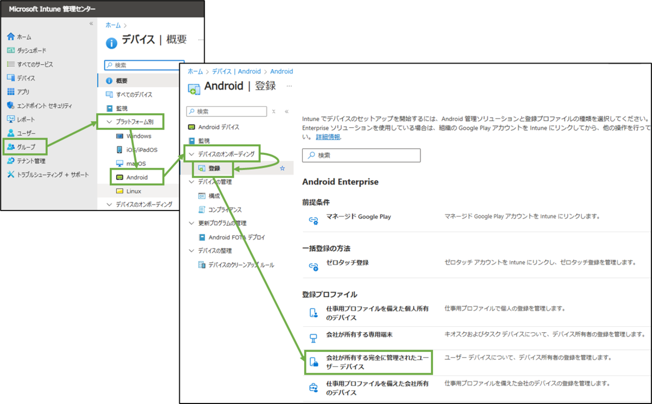This screenshot has height=404, width=652.
Task: Favorite 登録 with the star icon
Action: point(282,169)
